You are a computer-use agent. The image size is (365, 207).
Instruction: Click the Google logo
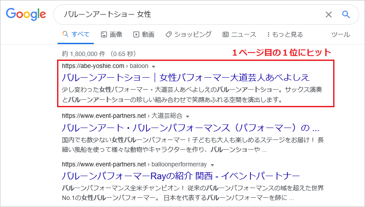pos(26,14)
